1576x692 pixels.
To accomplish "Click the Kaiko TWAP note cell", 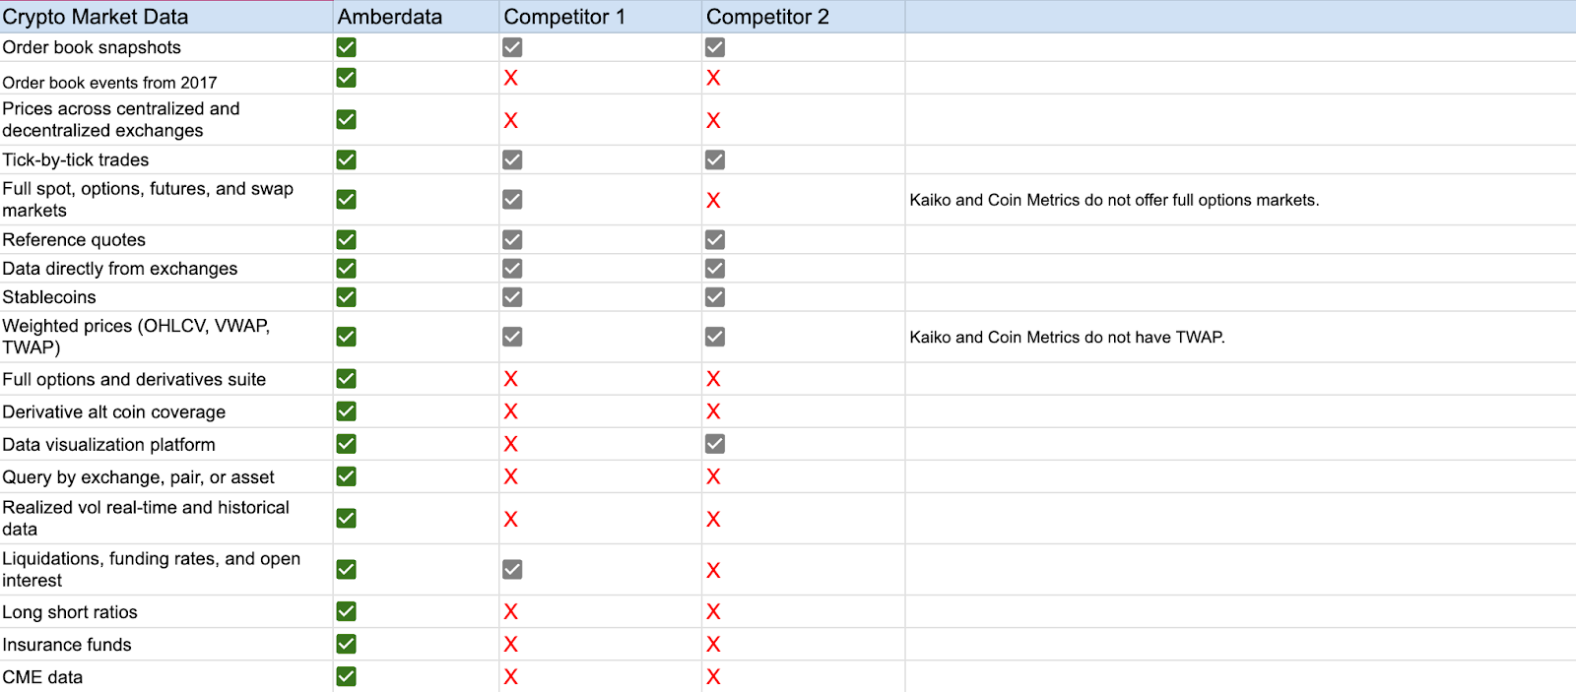I will coord(1067,337).
